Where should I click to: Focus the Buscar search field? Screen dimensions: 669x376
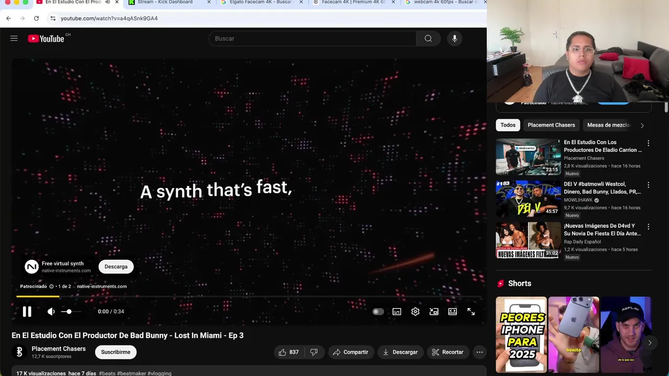tap(312, 38)
